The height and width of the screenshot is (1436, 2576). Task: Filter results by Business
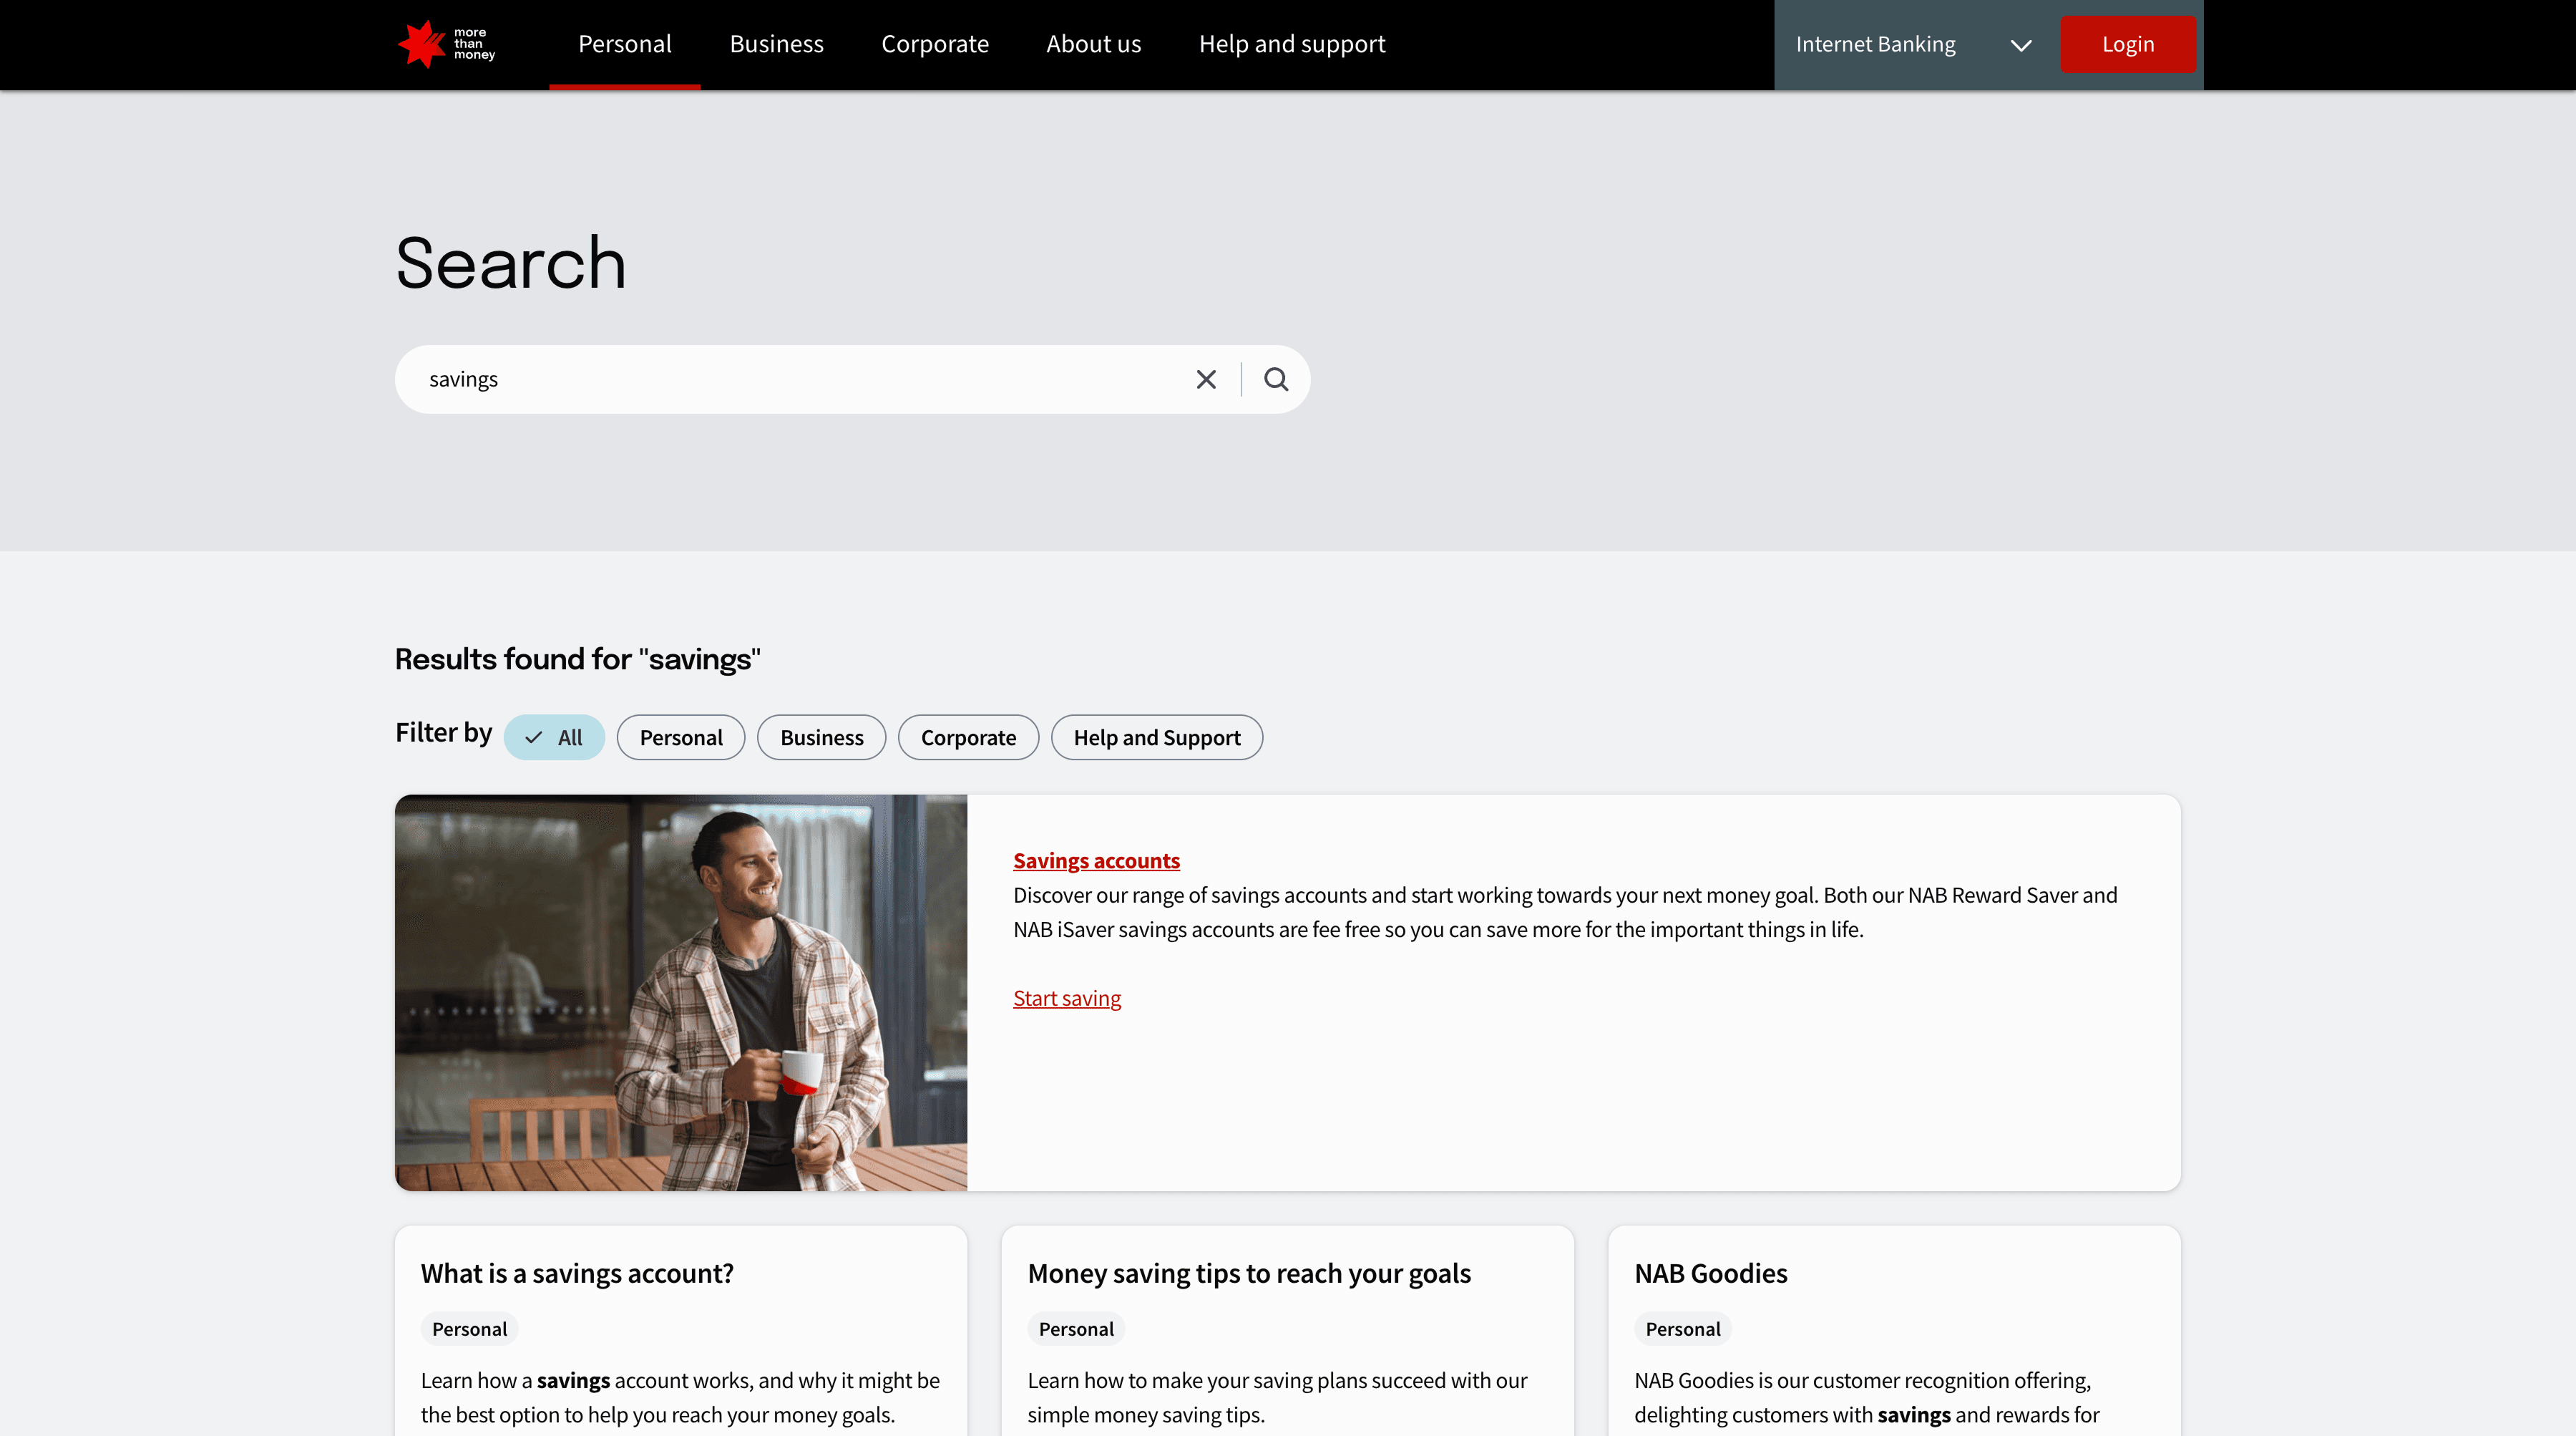pos(821,737)
